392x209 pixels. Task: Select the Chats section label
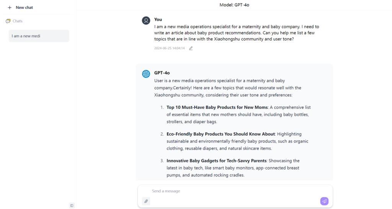coord(18,21)
